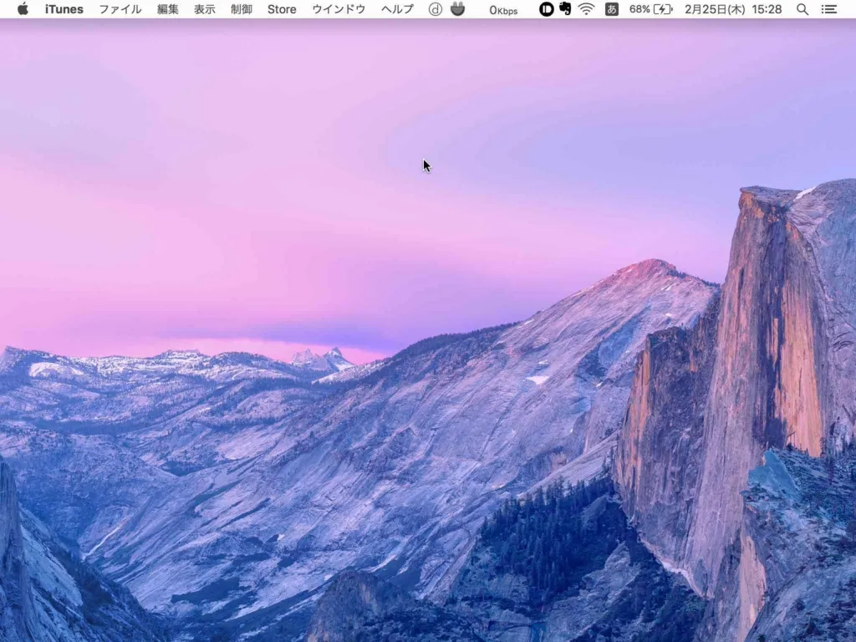Open the あ input source menu
Screen dimensions: 856x642
[x=612, y=9]
